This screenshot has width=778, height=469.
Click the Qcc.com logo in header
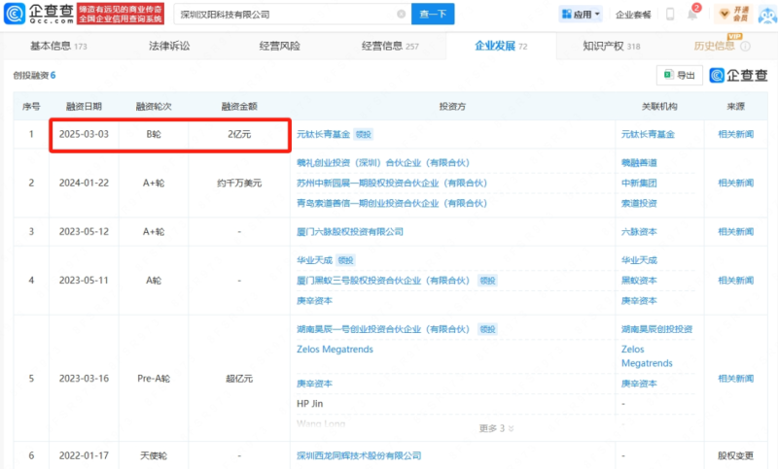(39, 14)
